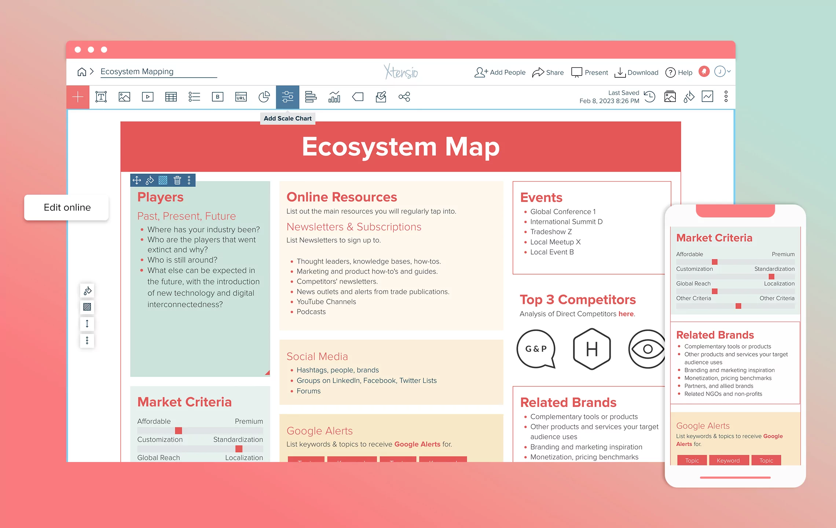Viewport: 836px width, 528px height.
Task: Click the Ecosystem Mapping title field
Action: [x=137, y=71]
